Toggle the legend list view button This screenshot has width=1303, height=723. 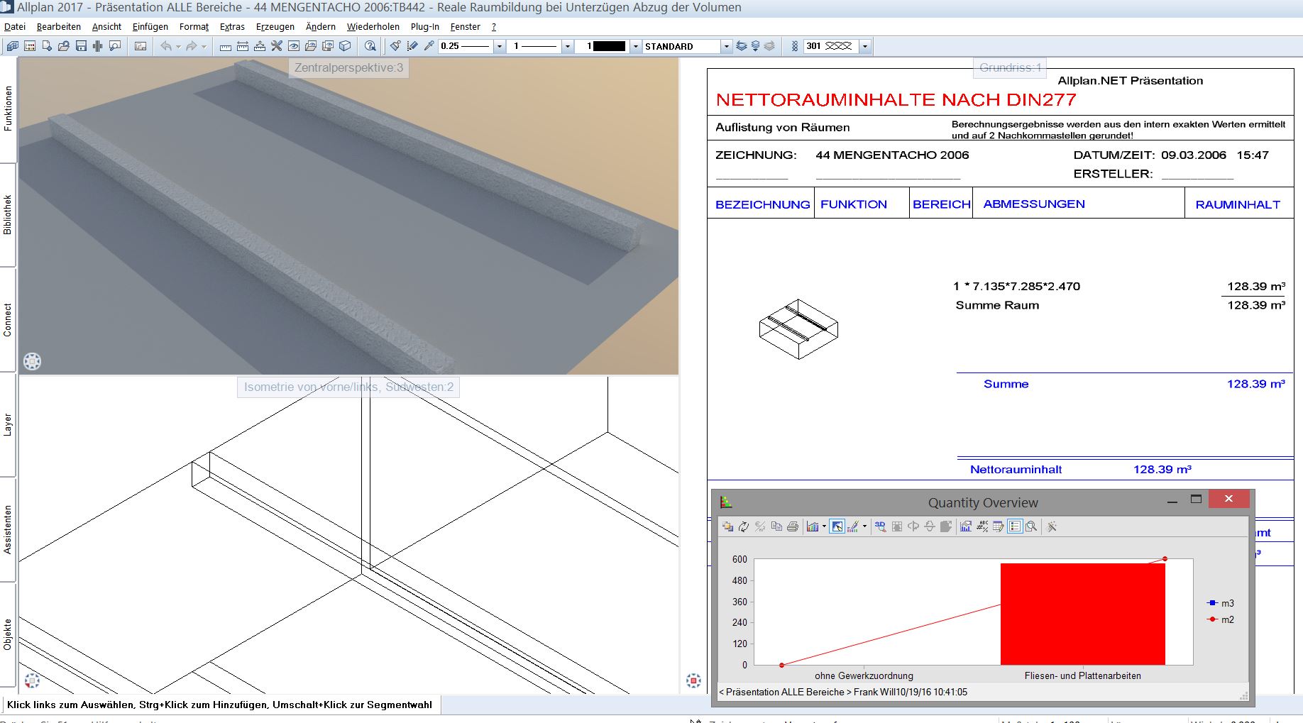1015,526
